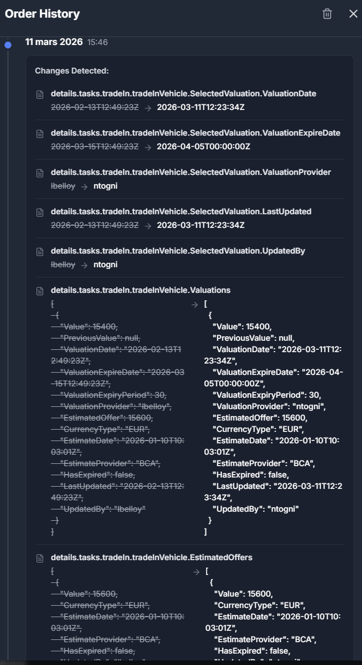Select the tradeInVehicle.Valuations field name
This screenshot has height=665, width=362.
(x=141, y=290)
